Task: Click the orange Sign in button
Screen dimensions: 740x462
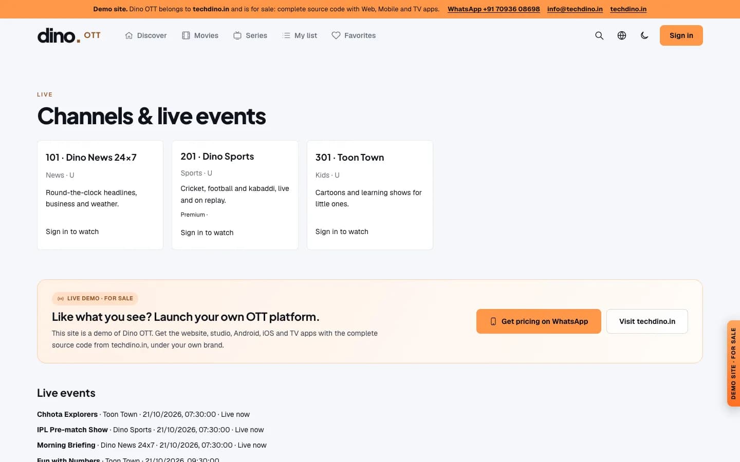Action: (681, 35)
